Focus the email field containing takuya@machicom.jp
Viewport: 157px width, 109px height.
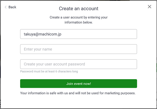[x=78, y=34]
